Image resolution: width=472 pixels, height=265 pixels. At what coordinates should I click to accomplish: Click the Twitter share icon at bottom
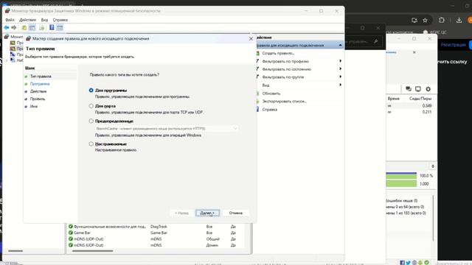tap(408, 263)
